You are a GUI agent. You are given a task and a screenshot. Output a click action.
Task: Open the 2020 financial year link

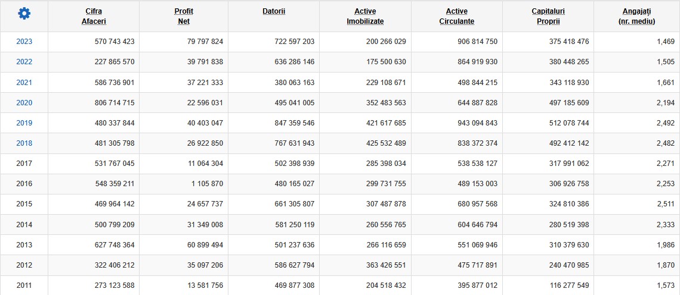click(x=24, y=102)
